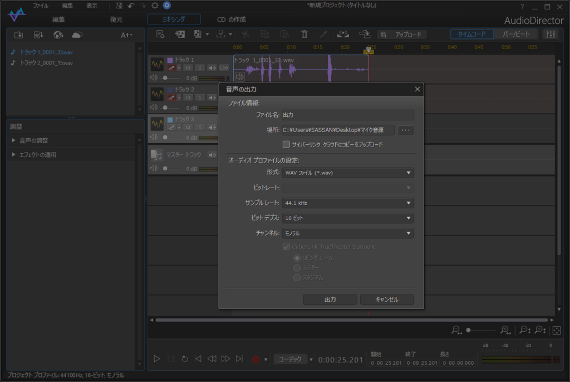Viewport: 570px width, 382px height.
Task: Click the ファイル名 input field
Action: [348, 115]
